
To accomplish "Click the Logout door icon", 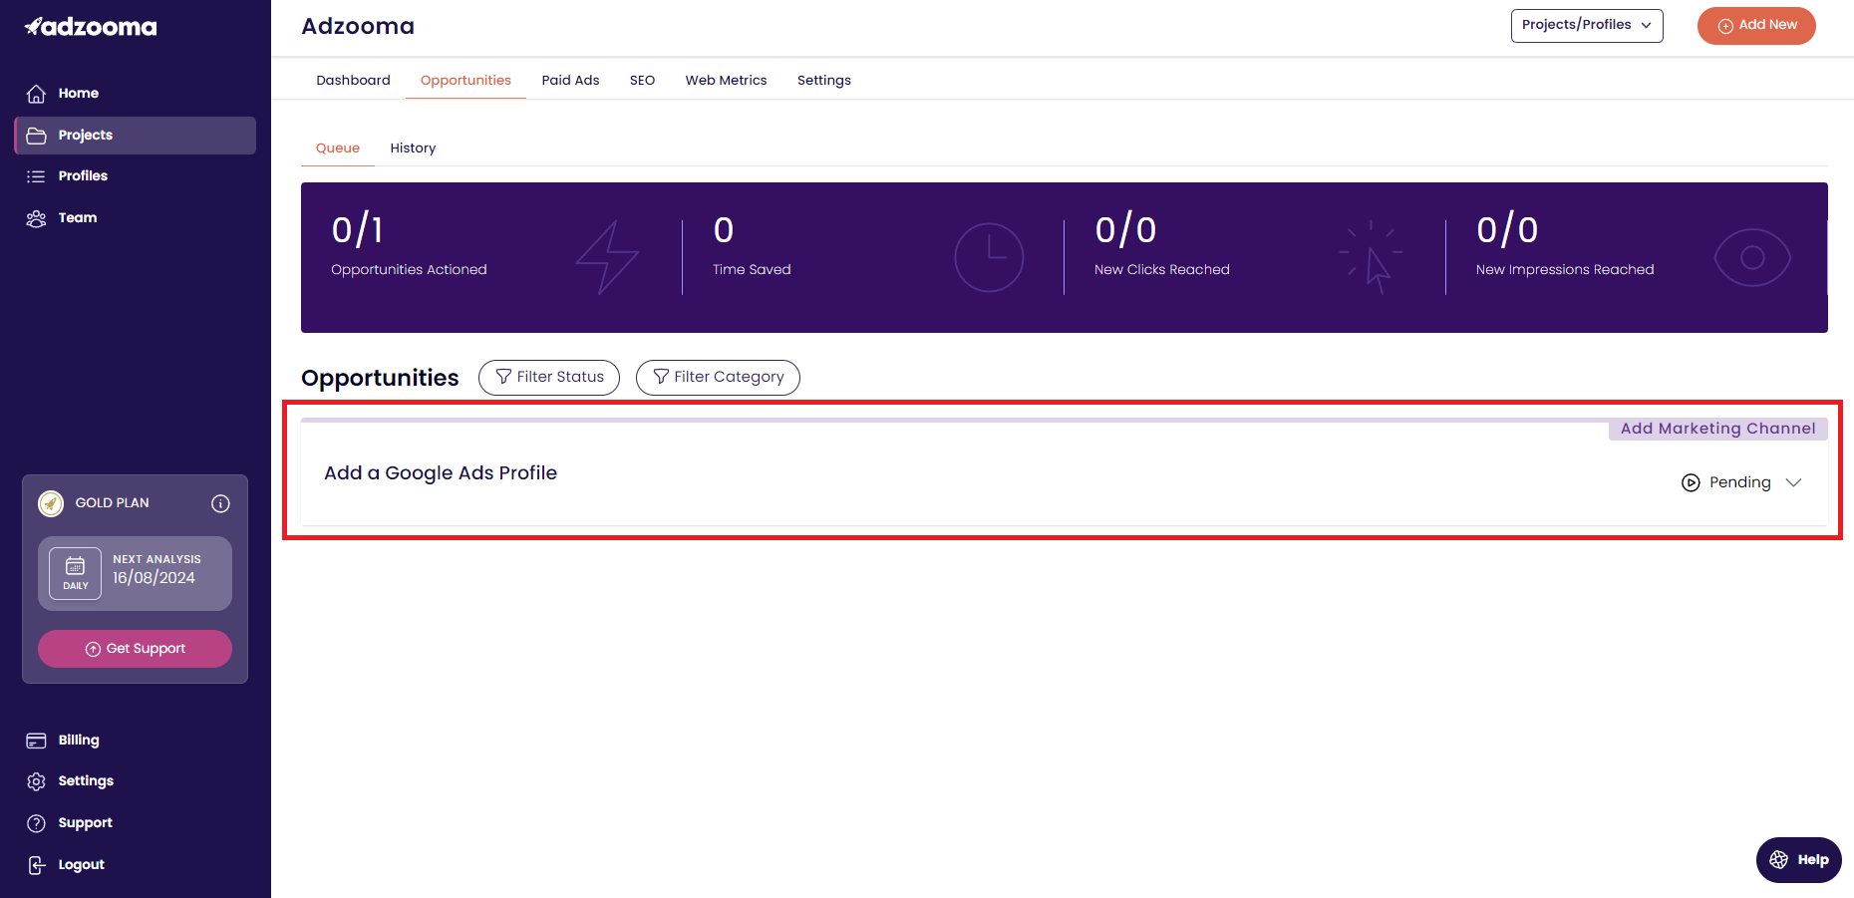I will pyautogui.click(x=36, y=865).
